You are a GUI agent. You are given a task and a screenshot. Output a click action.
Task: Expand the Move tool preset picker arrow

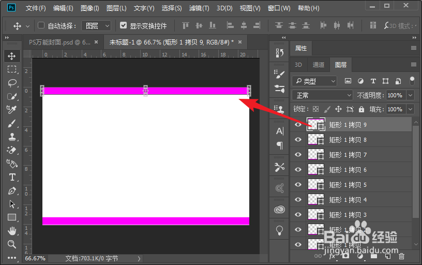[x=27, y=26]
